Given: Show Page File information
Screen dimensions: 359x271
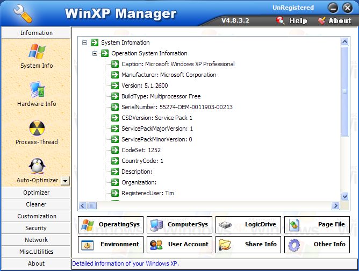Looking at the screenshot, I should click(x=317, y=225).
